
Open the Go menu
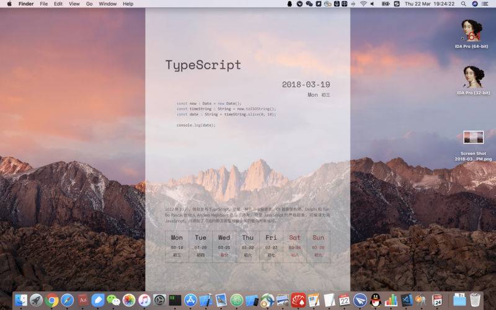tap(89, 4)
